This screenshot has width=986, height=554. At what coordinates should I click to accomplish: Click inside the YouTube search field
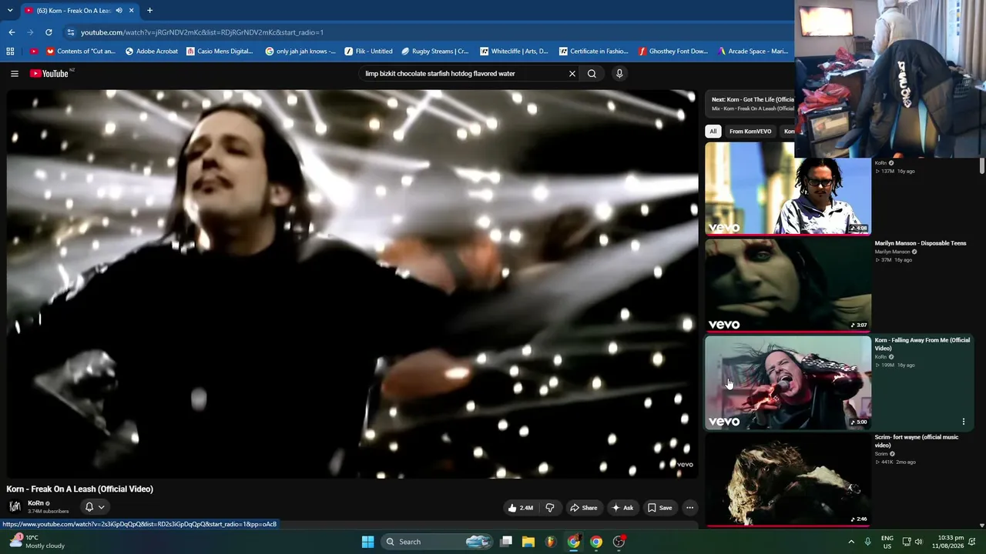point(463,74)
